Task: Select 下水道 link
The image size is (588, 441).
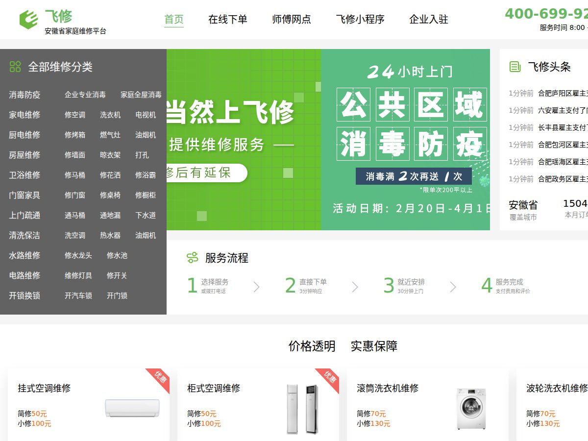Action: click(x=146, y=215)
